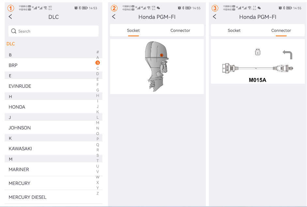This screenshot has height=207, width=307.
Task: Tap the gray turn arrow above the cable
Action: point(287,54)
